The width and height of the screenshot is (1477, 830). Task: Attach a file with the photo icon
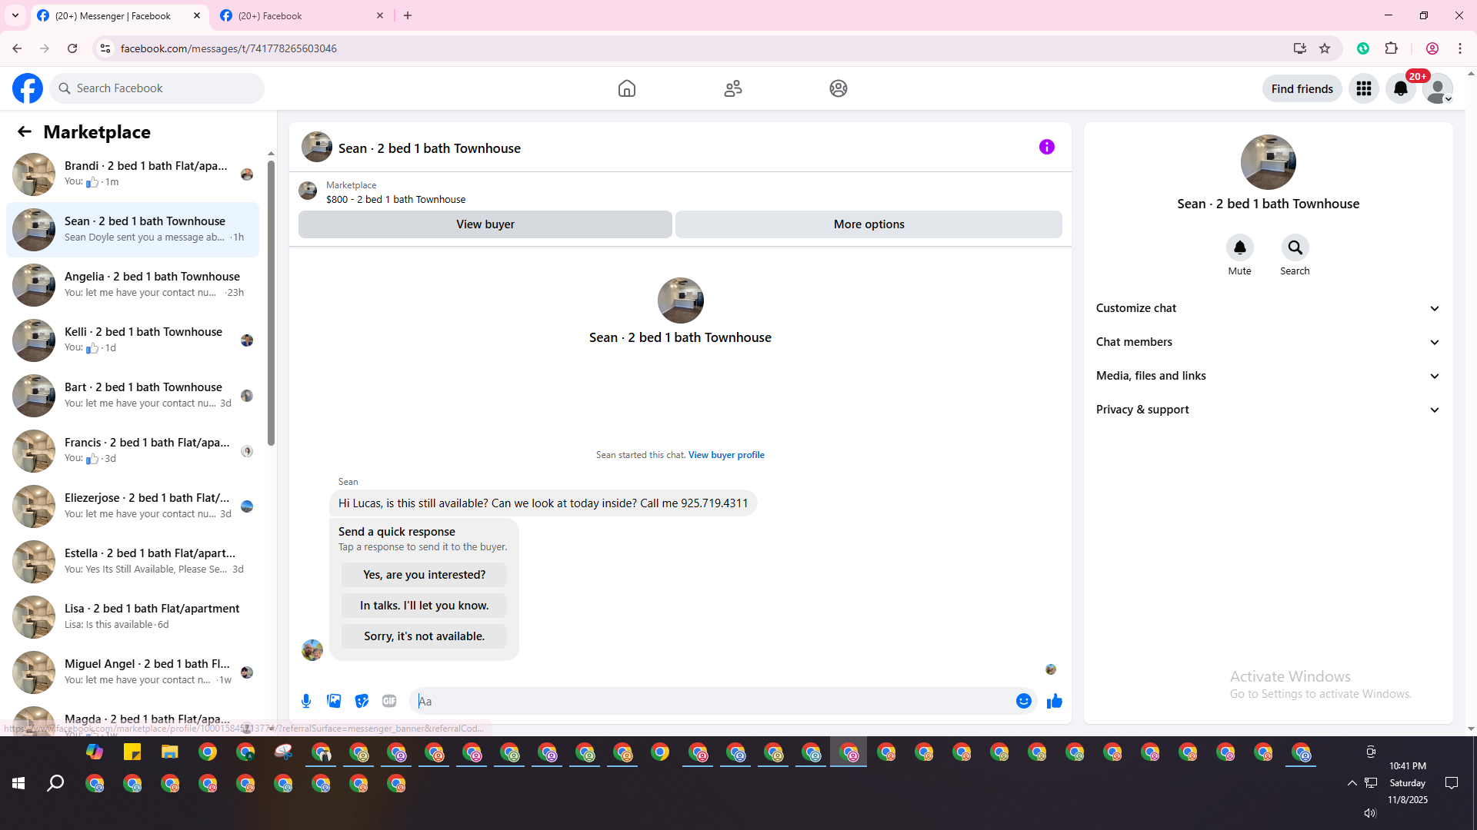[334, 701]
